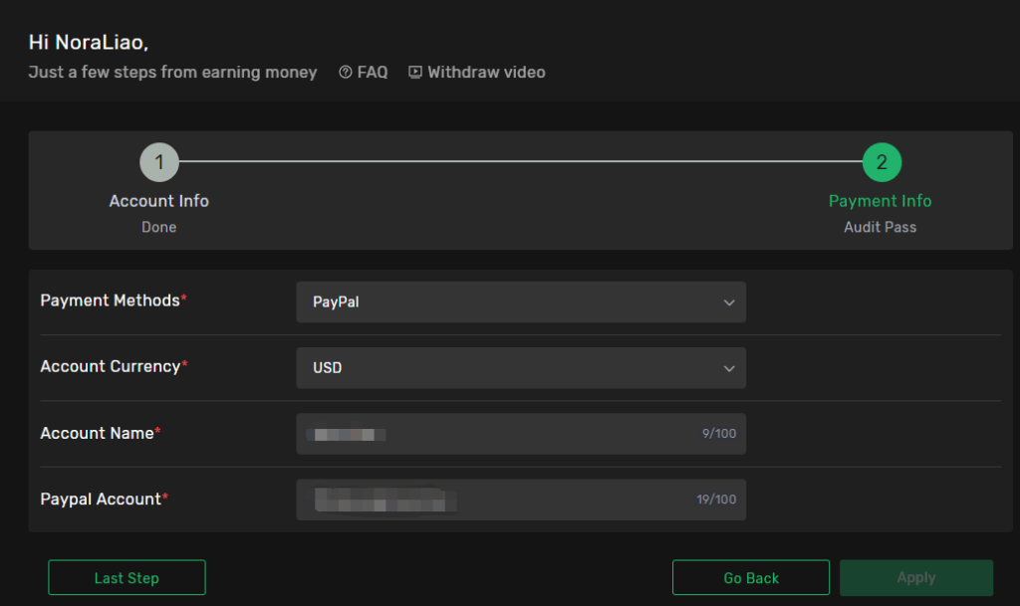Click the Apply button
Image resolution: width=1020 pixels, height=606 pixels.
pyautogui.click(x=916, y=577)
